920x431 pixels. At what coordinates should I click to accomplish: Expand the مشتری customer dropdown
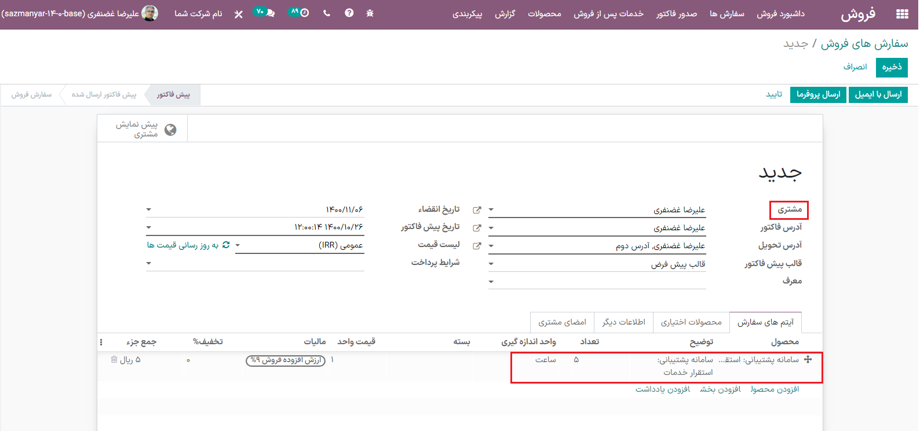[x=491, y=210]
